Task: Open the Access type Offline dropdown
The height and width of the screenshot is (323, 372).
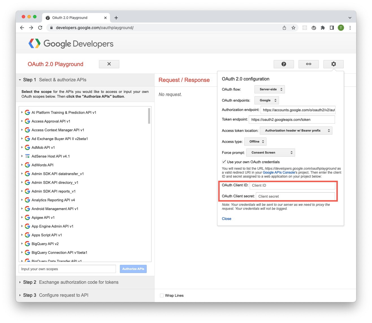Action: [x=255, y=141]
